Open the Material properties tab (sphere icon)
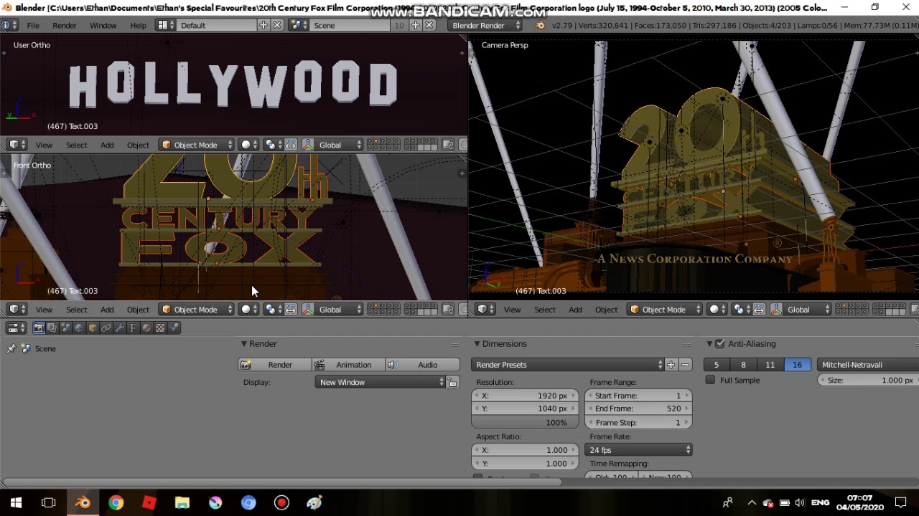The width and height of the screenshot is (919, 516). pos(146,328)
